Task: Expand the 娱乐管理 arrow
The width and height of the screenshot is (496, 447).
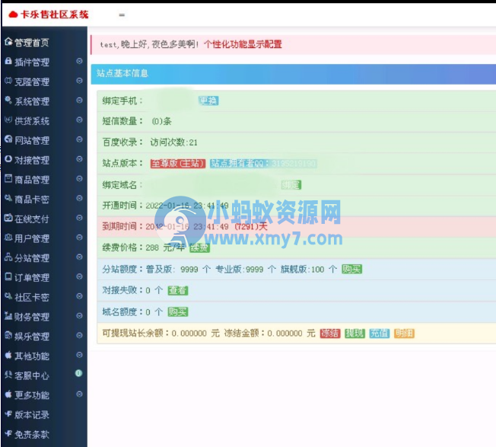Action: pos(79,335)
